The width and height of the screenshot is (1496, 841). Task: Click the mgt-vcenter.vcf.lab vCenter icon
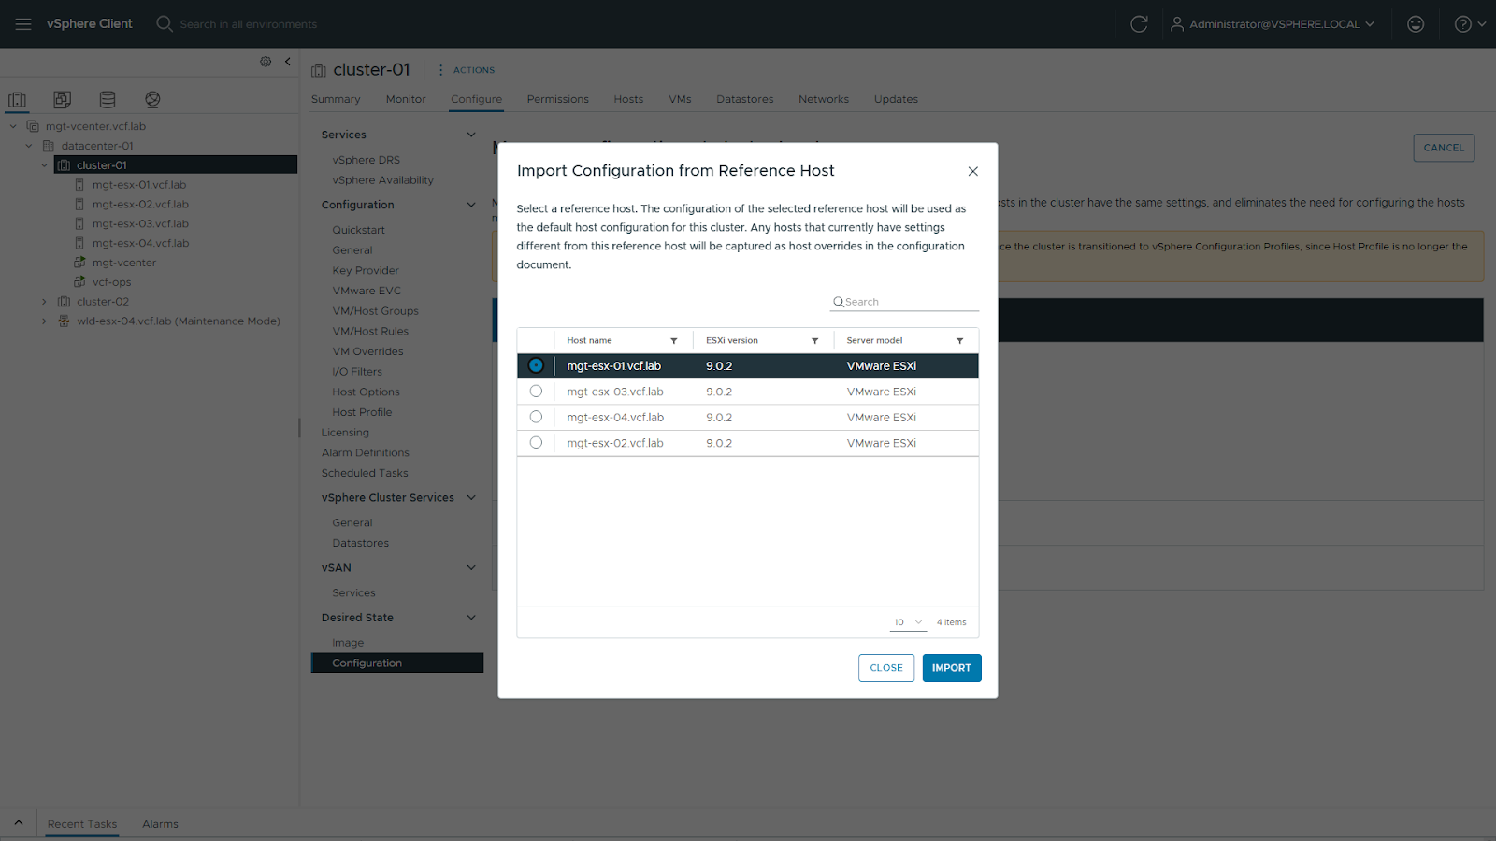[33, 126]
